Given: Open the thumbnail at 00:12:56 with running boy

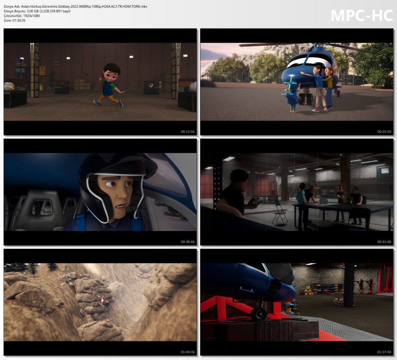Looking at the screenshot, I should (100, 82).
